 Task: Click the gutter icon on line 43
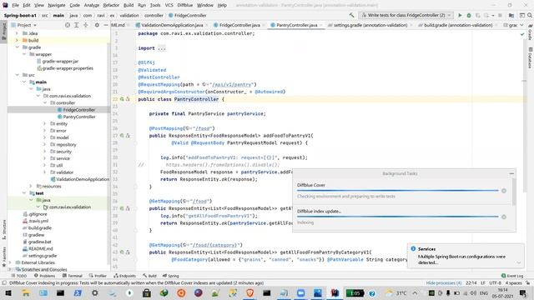[122, 252]
